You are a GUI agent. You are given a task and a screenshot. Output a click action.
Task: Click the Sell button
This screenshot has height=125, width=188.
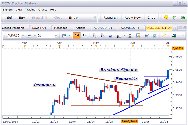coord(10,18)
